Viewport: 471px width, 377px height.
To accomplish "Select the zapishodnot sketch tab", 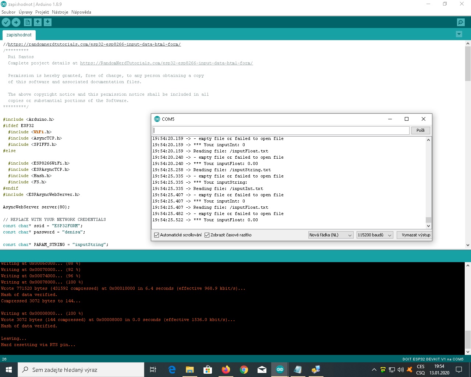I will [x=19, y=35].
